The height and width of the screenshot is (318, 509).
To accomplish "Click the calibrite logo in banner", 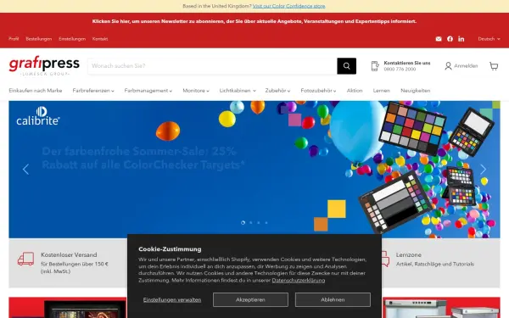I will pos(38,116).
